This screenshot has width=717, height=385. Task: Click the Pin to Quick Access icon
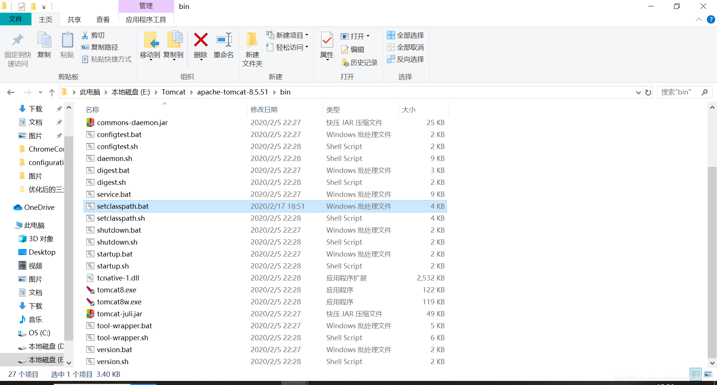tap(18, 40)
